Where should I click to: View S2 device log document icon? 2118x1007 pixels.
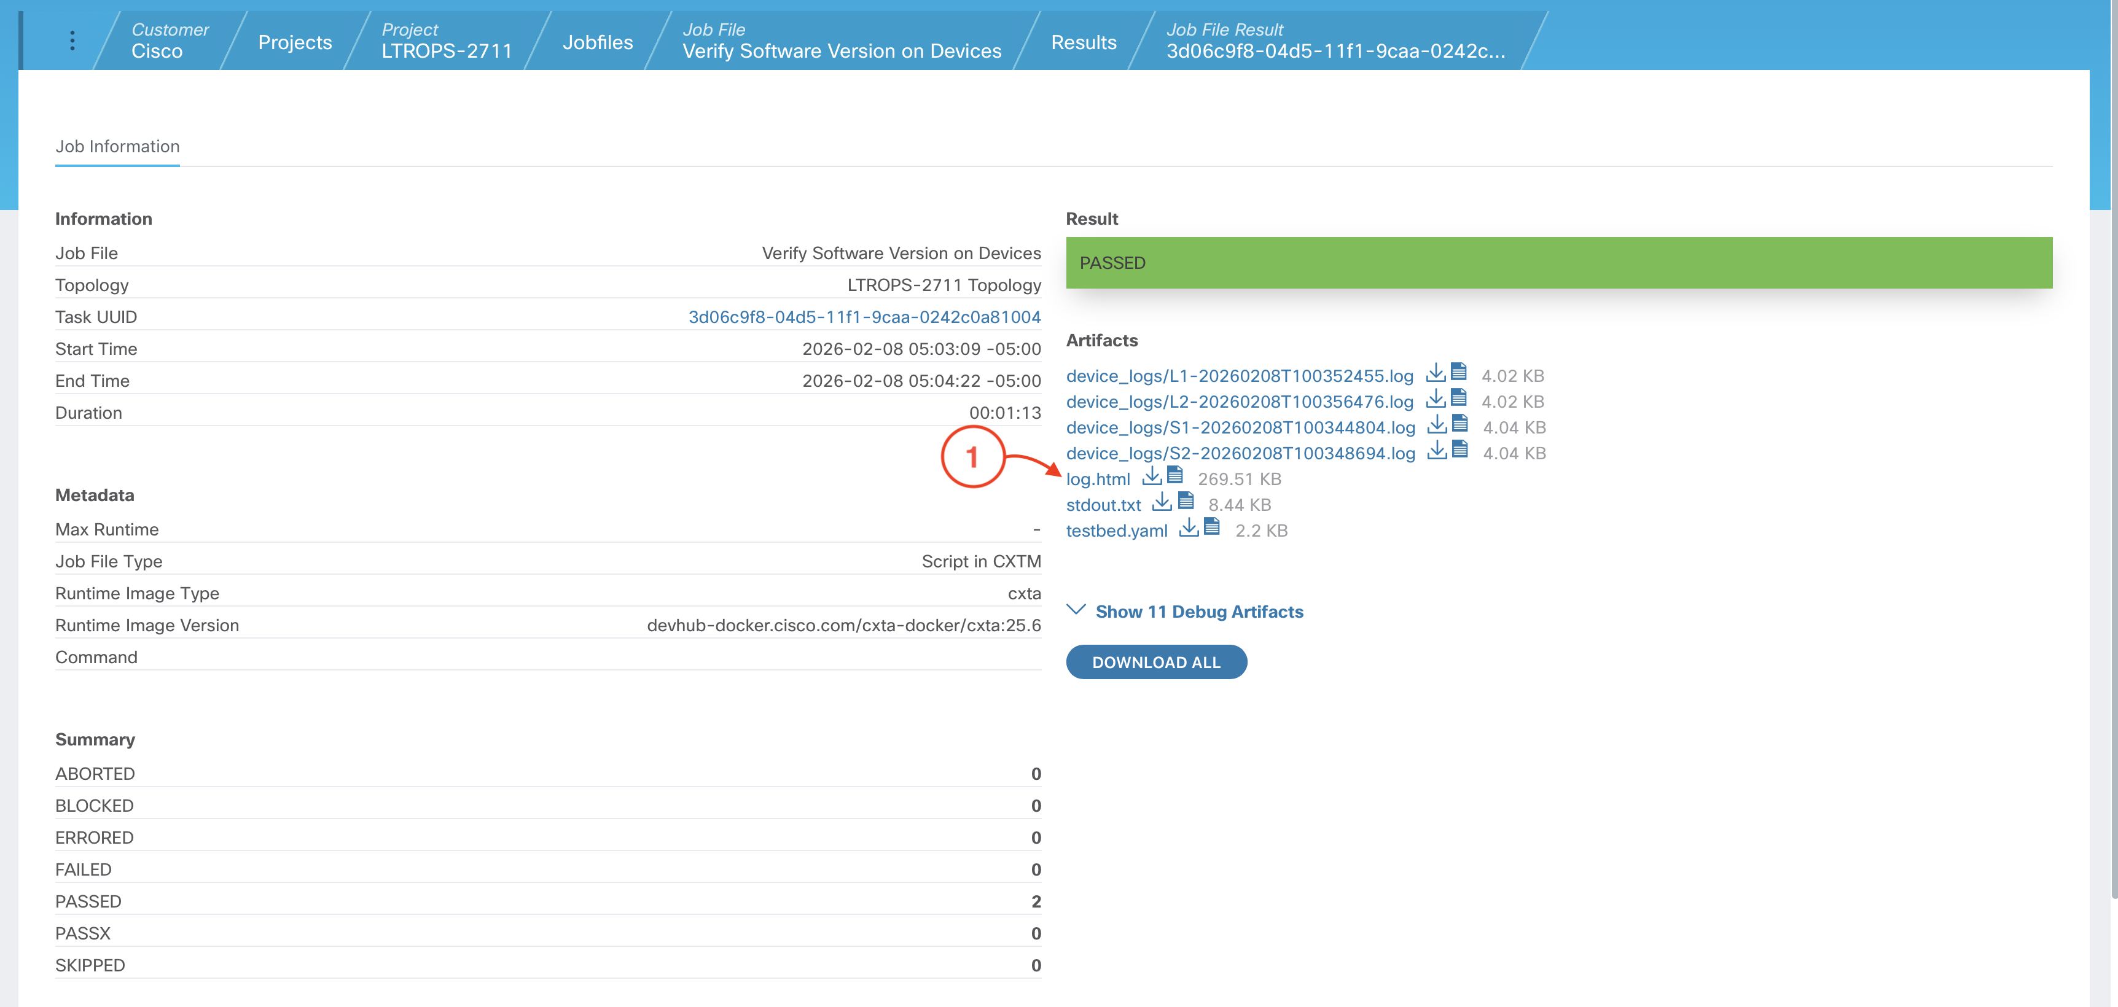point(1460,451)
